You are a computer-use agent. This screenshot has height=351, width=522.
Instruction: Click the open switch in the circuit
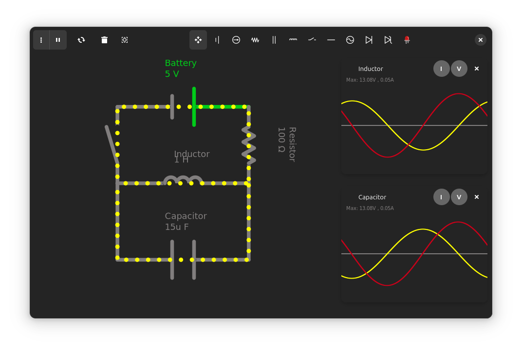click(112, 144)
